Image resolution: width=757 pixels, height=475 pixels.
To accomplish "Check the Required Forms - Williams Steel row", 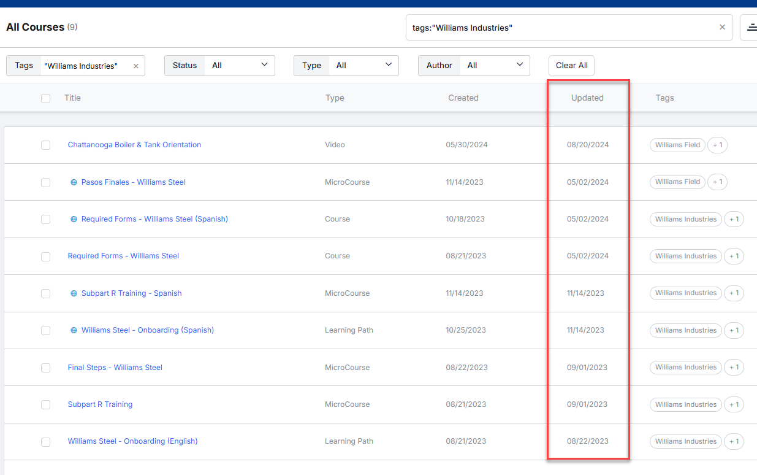I will point(45,257).
